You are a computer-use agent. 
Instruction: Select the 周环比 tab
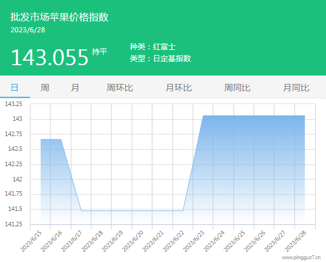tap(120, 87)
